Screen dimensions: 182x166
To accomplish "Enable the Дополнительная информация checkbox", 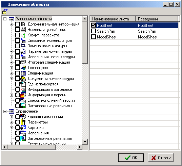I will (18, 24).
